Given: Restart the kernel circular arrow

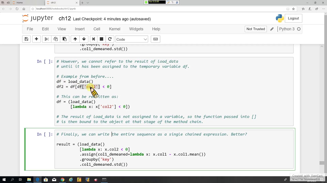Looking at the screenshot, I should click(110, 39).
